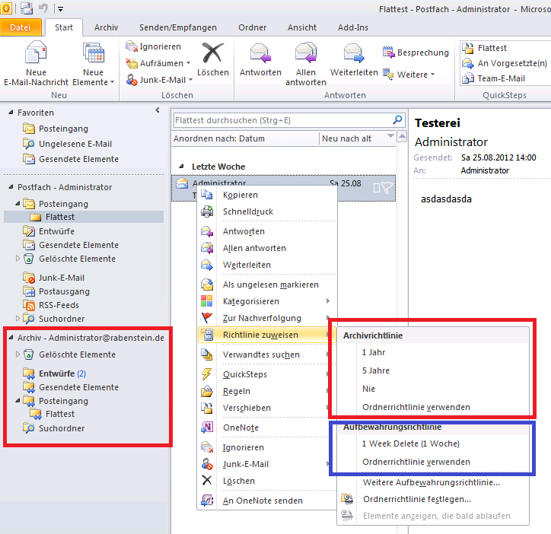Open the Datei tab
The height and width of the screenshot is (534, 551).
pos(21,27)
